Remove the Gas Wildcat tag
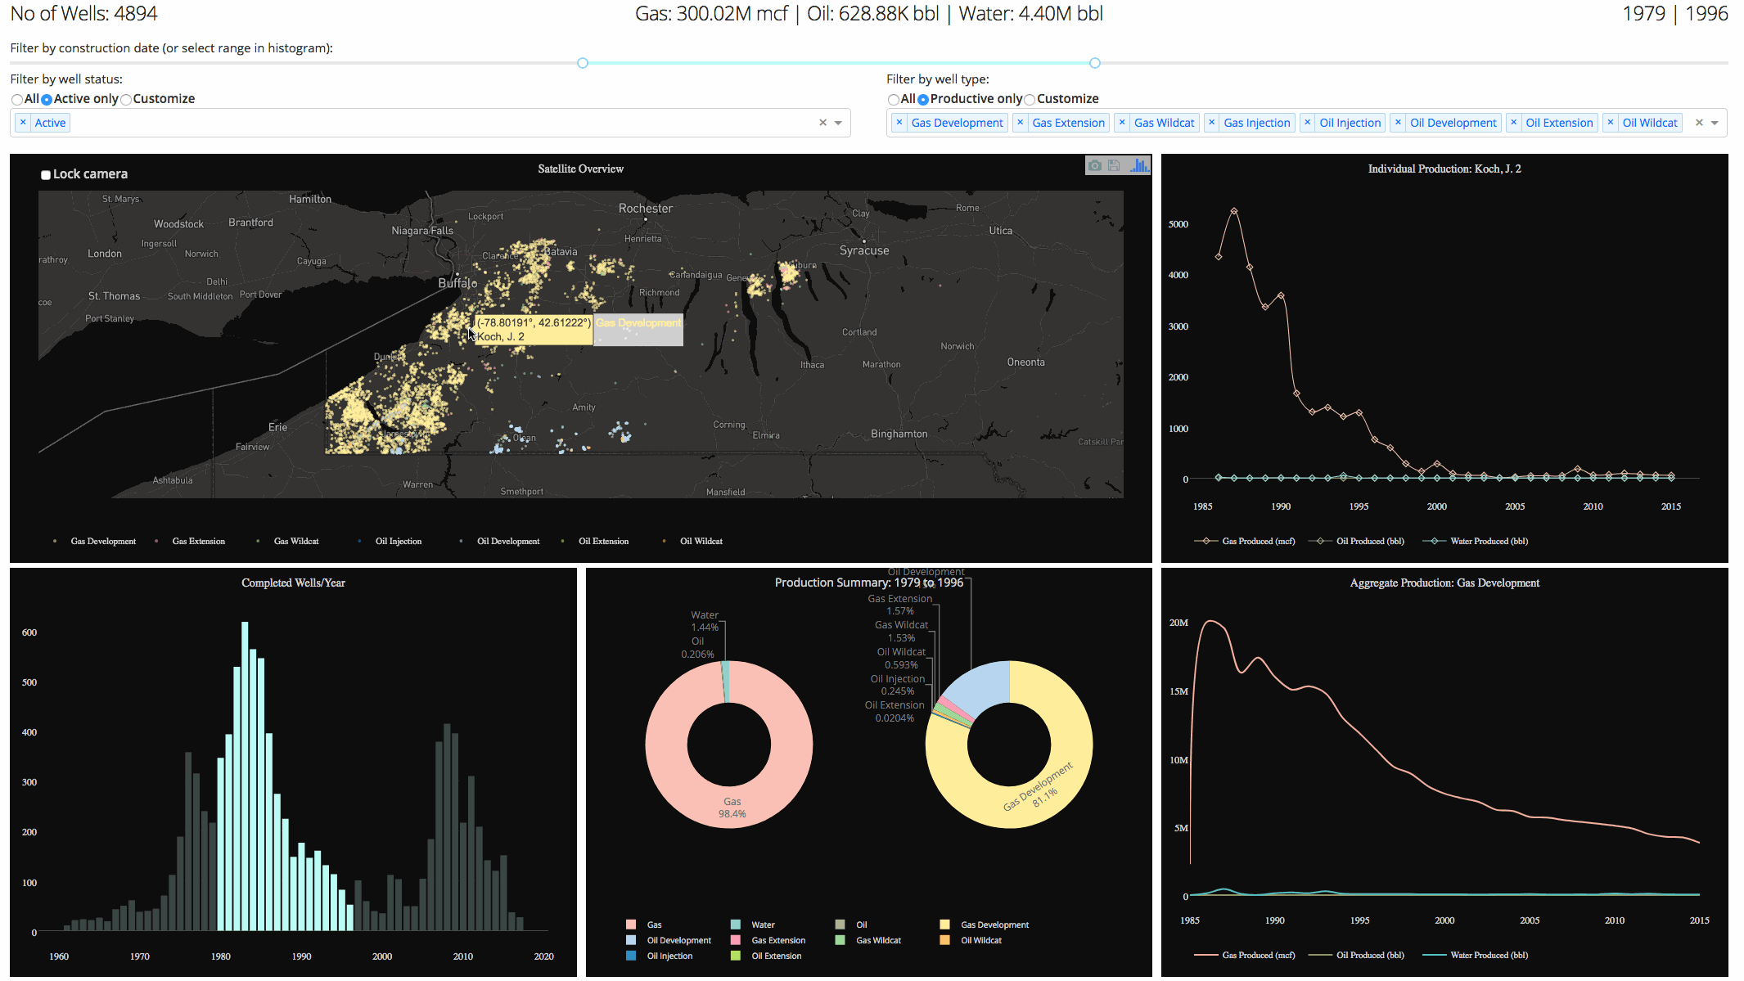The image size is (1744, 981). (x=1122, y=123)
